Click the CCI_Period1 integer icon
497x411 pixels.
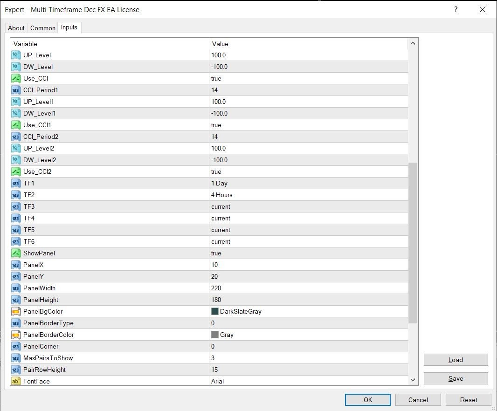click(x=15, y=90)
